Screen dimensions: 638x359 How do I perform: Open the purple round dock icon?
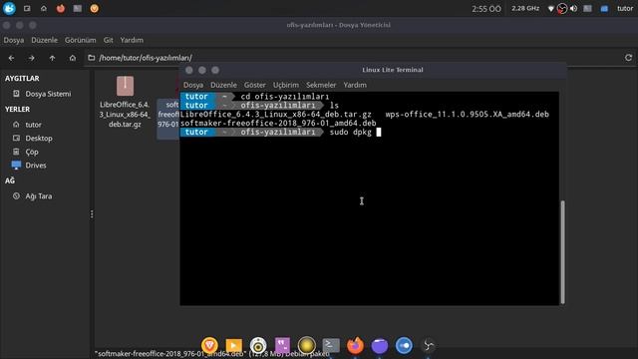tap(380, 346)
